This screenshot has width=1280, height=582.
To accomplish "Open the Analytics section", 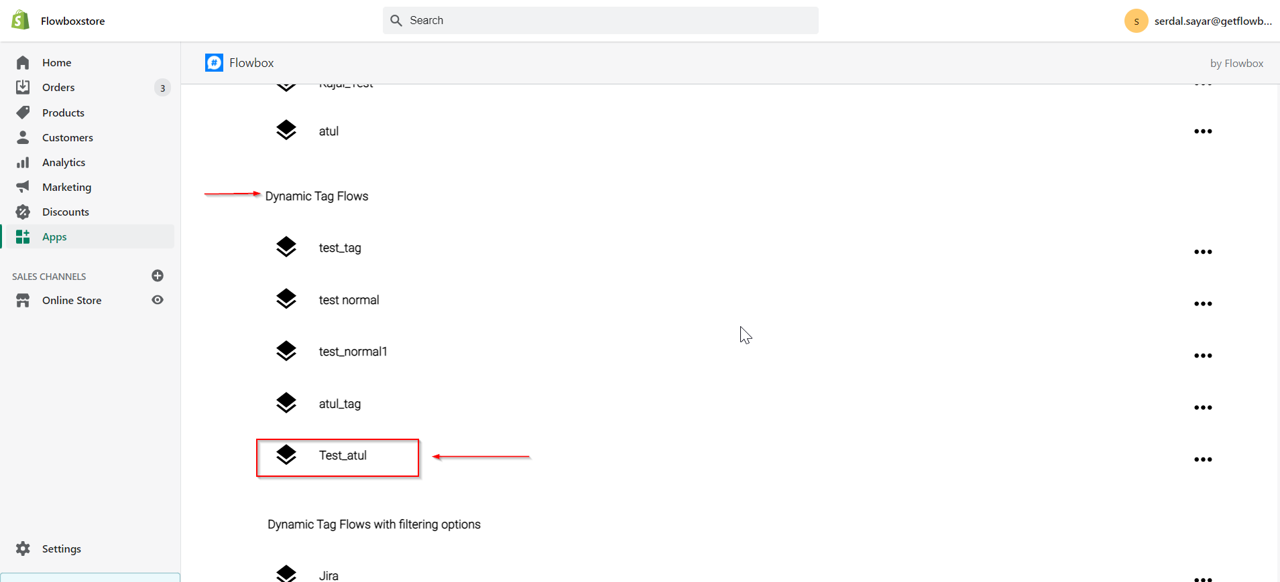I will (64, 162).
